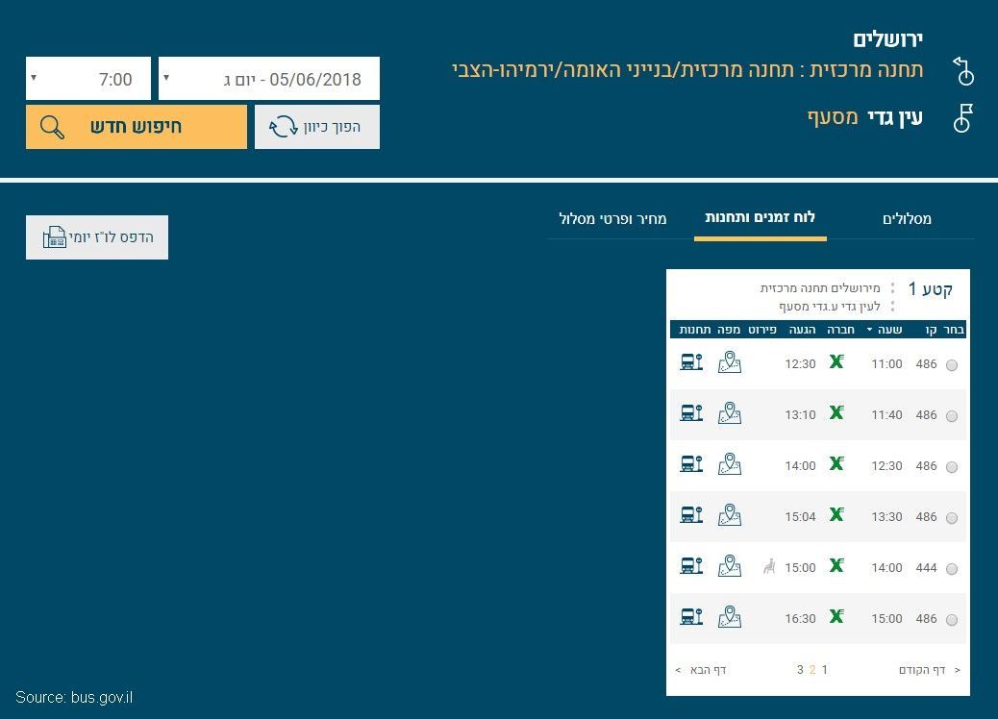The image size is (998, 719).
Task: Open map for the 11:00 departure
Action: click(x=730, y=362)
